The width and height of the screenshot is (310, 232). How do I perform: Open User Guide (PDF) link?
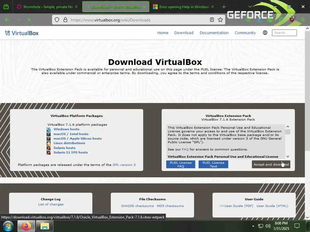tap(239, 206)
